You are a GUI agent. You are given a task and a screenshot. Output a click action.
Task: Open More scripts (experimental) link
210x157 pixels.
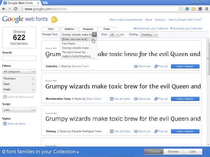(126, 20)
